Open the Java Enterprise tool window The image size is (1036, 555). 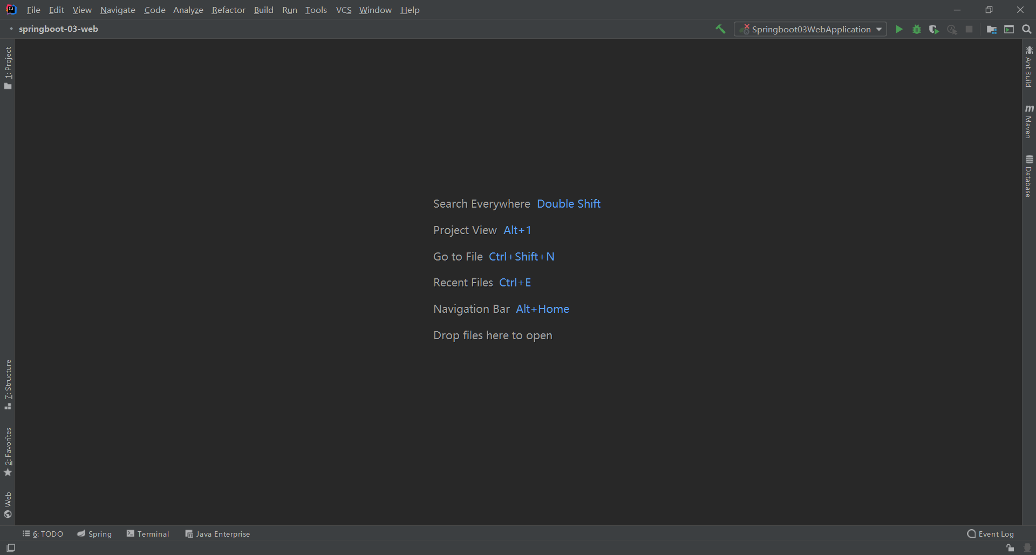217,534
